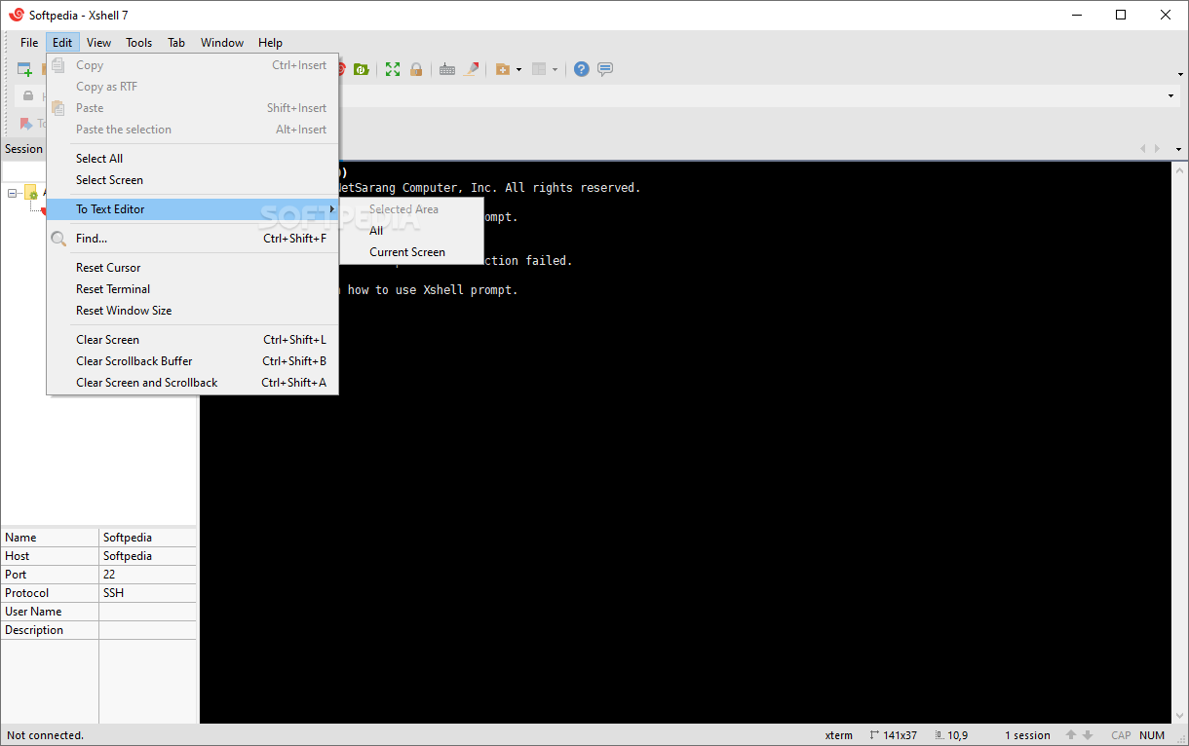This screenshot has height=746, width=1189.
Task: Open Help via blue question mark icon
Action: 582,69
